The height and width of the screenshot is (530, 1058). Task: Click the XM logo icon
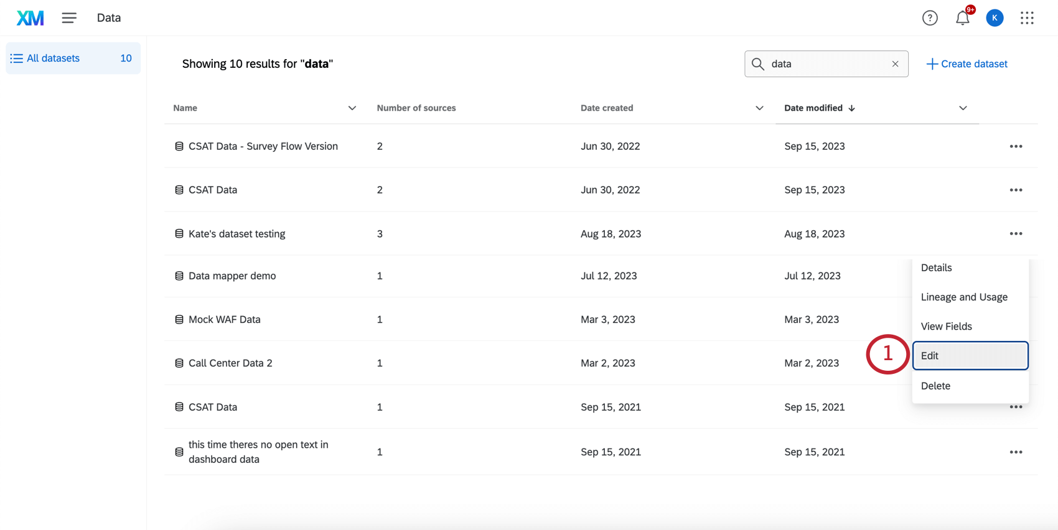pyautogui.click(x=30, y=18)
